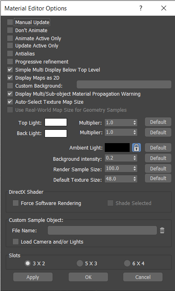Toggle the Ambient Light lock icon

(136, 148)
